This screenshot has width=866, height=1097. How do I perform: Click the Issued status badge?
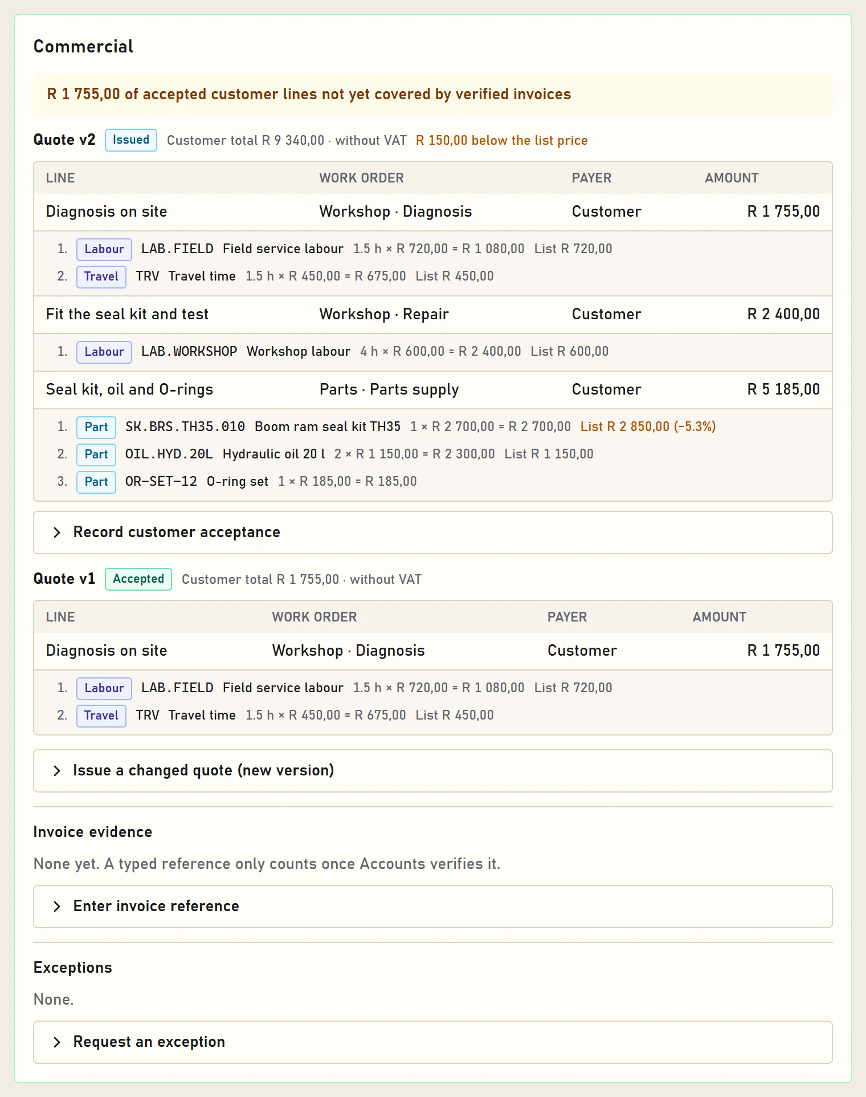coord(131,140)
